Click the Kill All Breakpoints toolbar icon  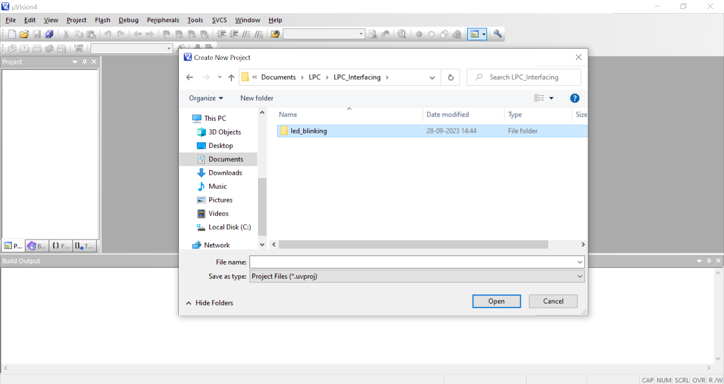point(457,34)
